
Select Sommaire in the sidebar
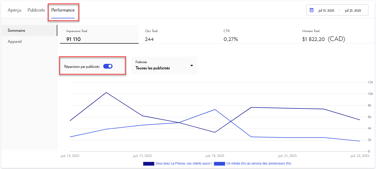point(16,30)
